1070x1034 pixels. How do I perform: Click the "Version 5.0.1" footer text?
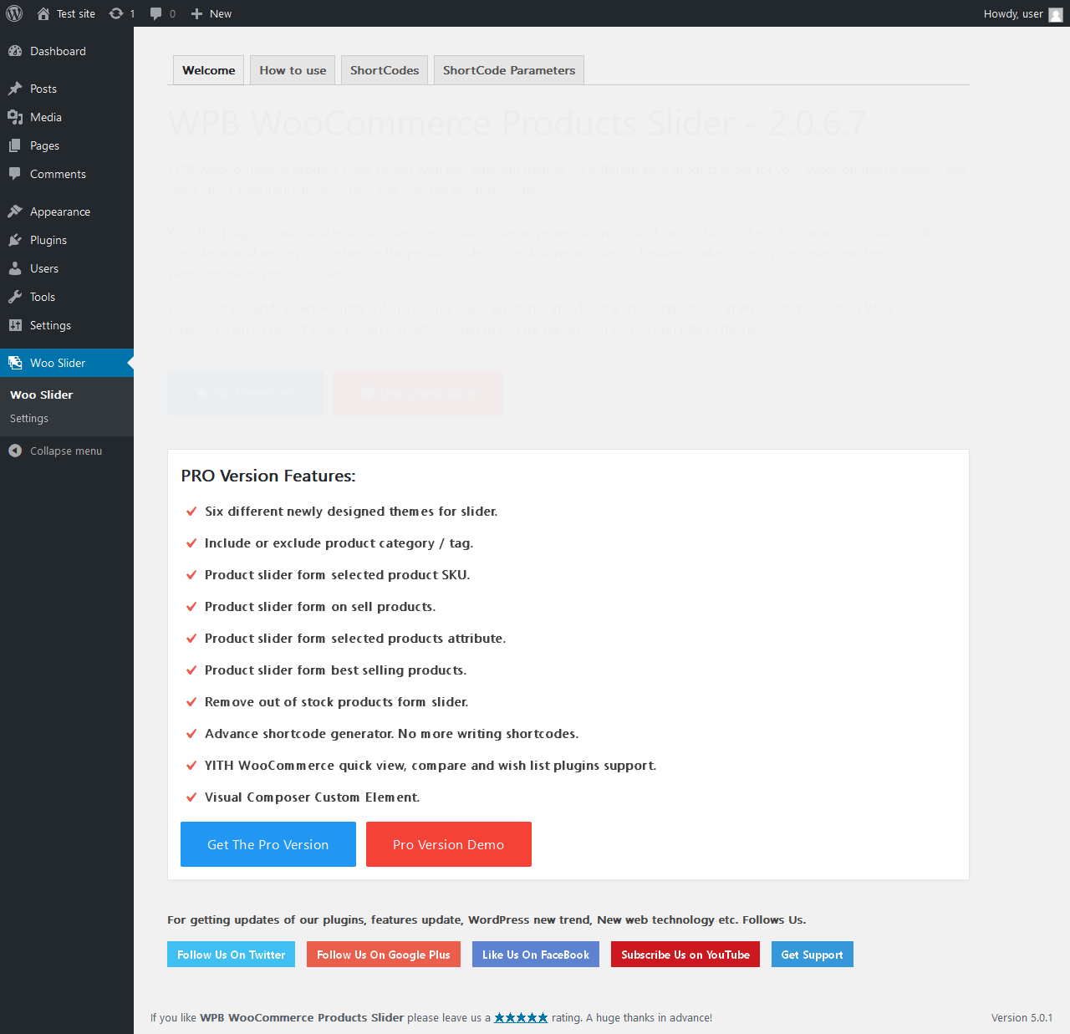click(1022, 1017)
